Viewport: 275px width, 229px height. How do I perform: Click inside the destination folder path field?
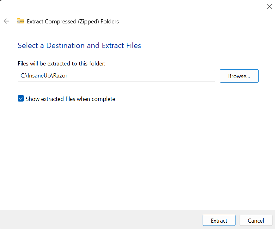point(116,76)
